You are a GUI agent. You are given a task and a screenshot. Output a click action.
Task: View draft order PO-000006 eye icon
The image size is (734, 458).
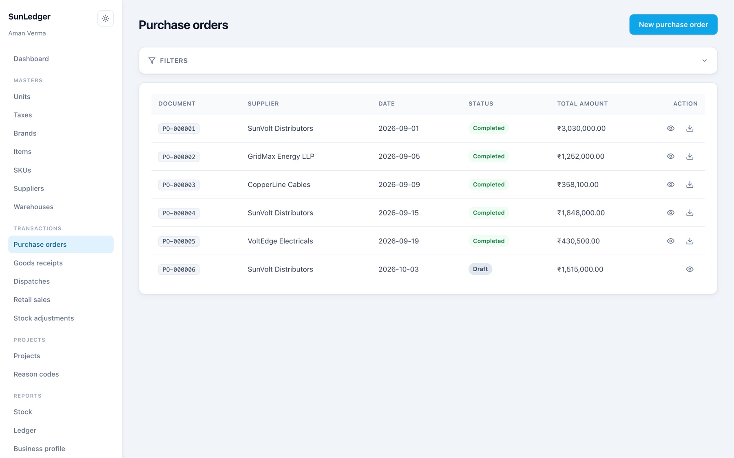[x=690, y=269]
